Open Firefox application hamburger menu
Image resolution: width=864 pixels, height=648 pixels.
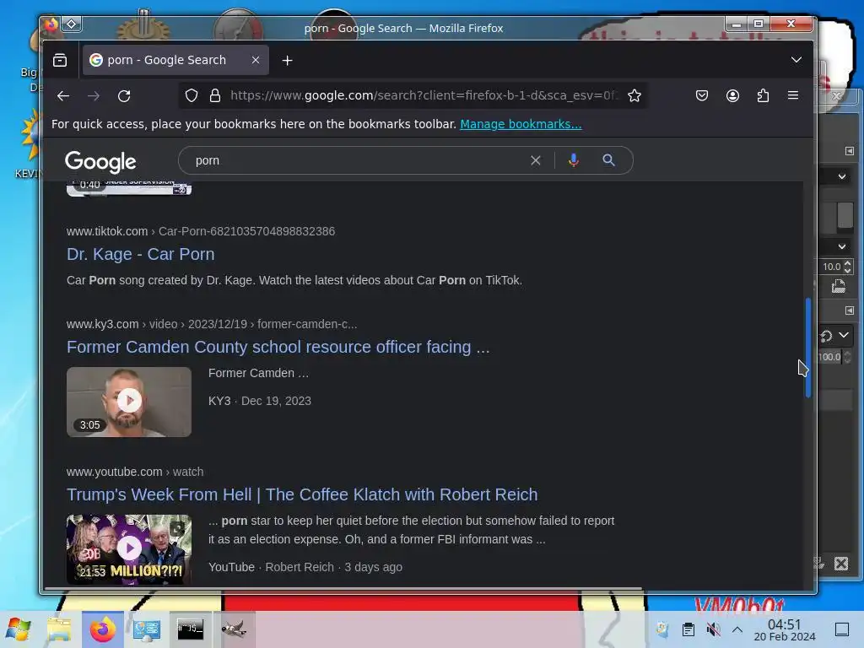pyautogui.click(x=793, y=95)
